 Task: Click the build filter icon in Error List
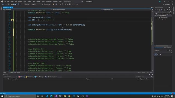[46, 77]
